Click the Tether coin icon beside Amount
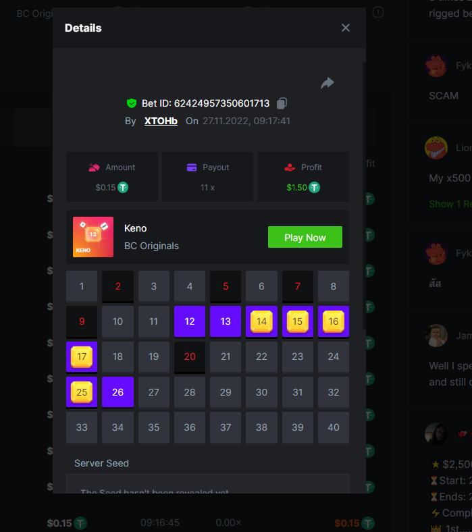The image size is (472, 532). [123, 187]
